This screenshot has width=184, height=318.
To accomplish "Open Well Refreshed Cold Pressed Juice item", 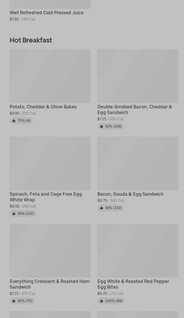I will point(47,13).
